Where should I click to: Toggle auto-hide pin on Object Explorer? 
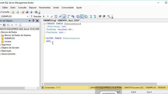coord(33,21)
